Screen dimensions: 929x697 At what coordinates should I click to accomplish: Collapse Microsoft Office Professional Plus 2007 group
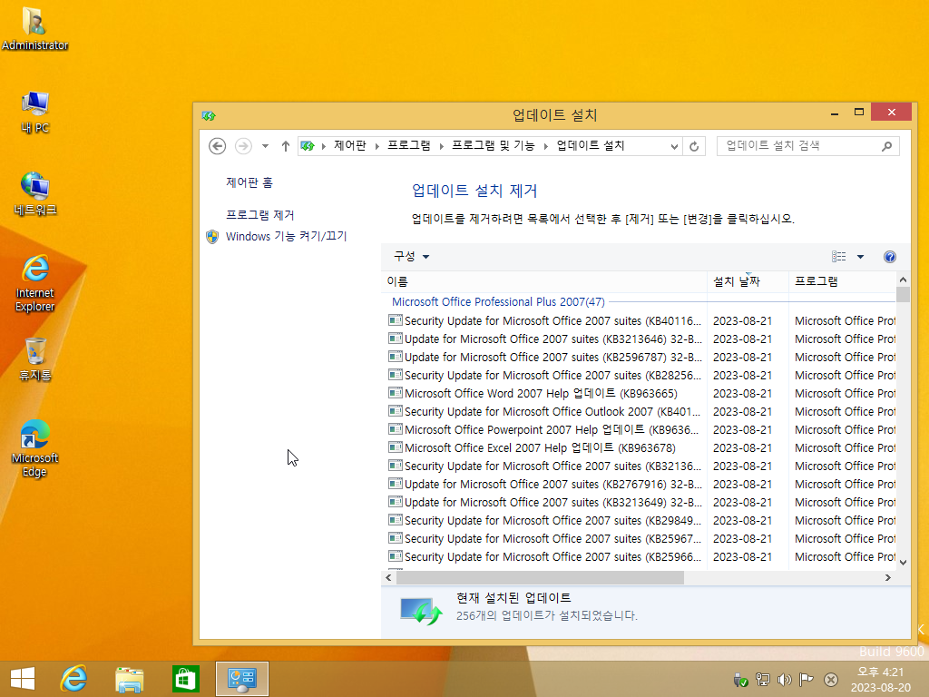[x=498, y=301]
